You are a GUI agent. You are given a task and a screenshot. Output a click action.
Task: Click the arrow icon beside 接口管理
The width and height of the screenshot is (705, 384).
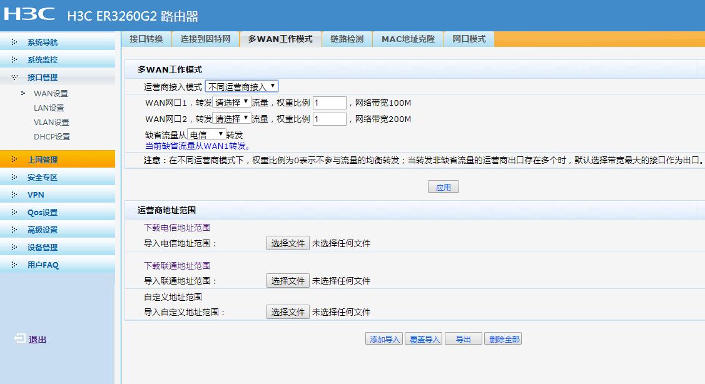14,78
